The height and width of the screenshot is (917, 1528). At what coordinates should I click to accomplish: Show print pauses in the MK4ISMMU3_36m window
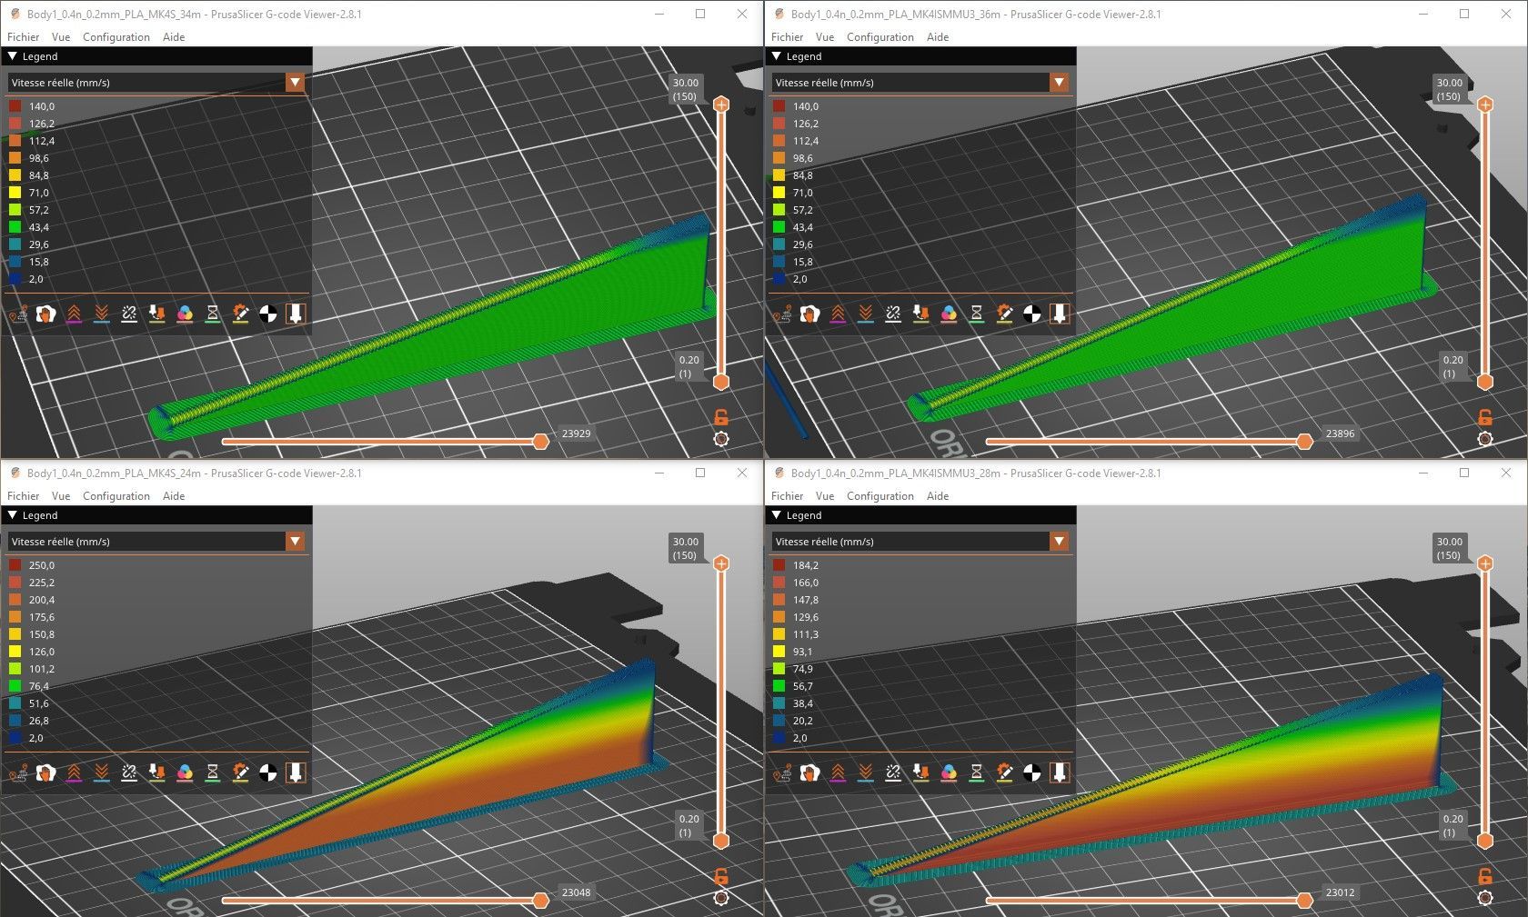click(977, 314)
